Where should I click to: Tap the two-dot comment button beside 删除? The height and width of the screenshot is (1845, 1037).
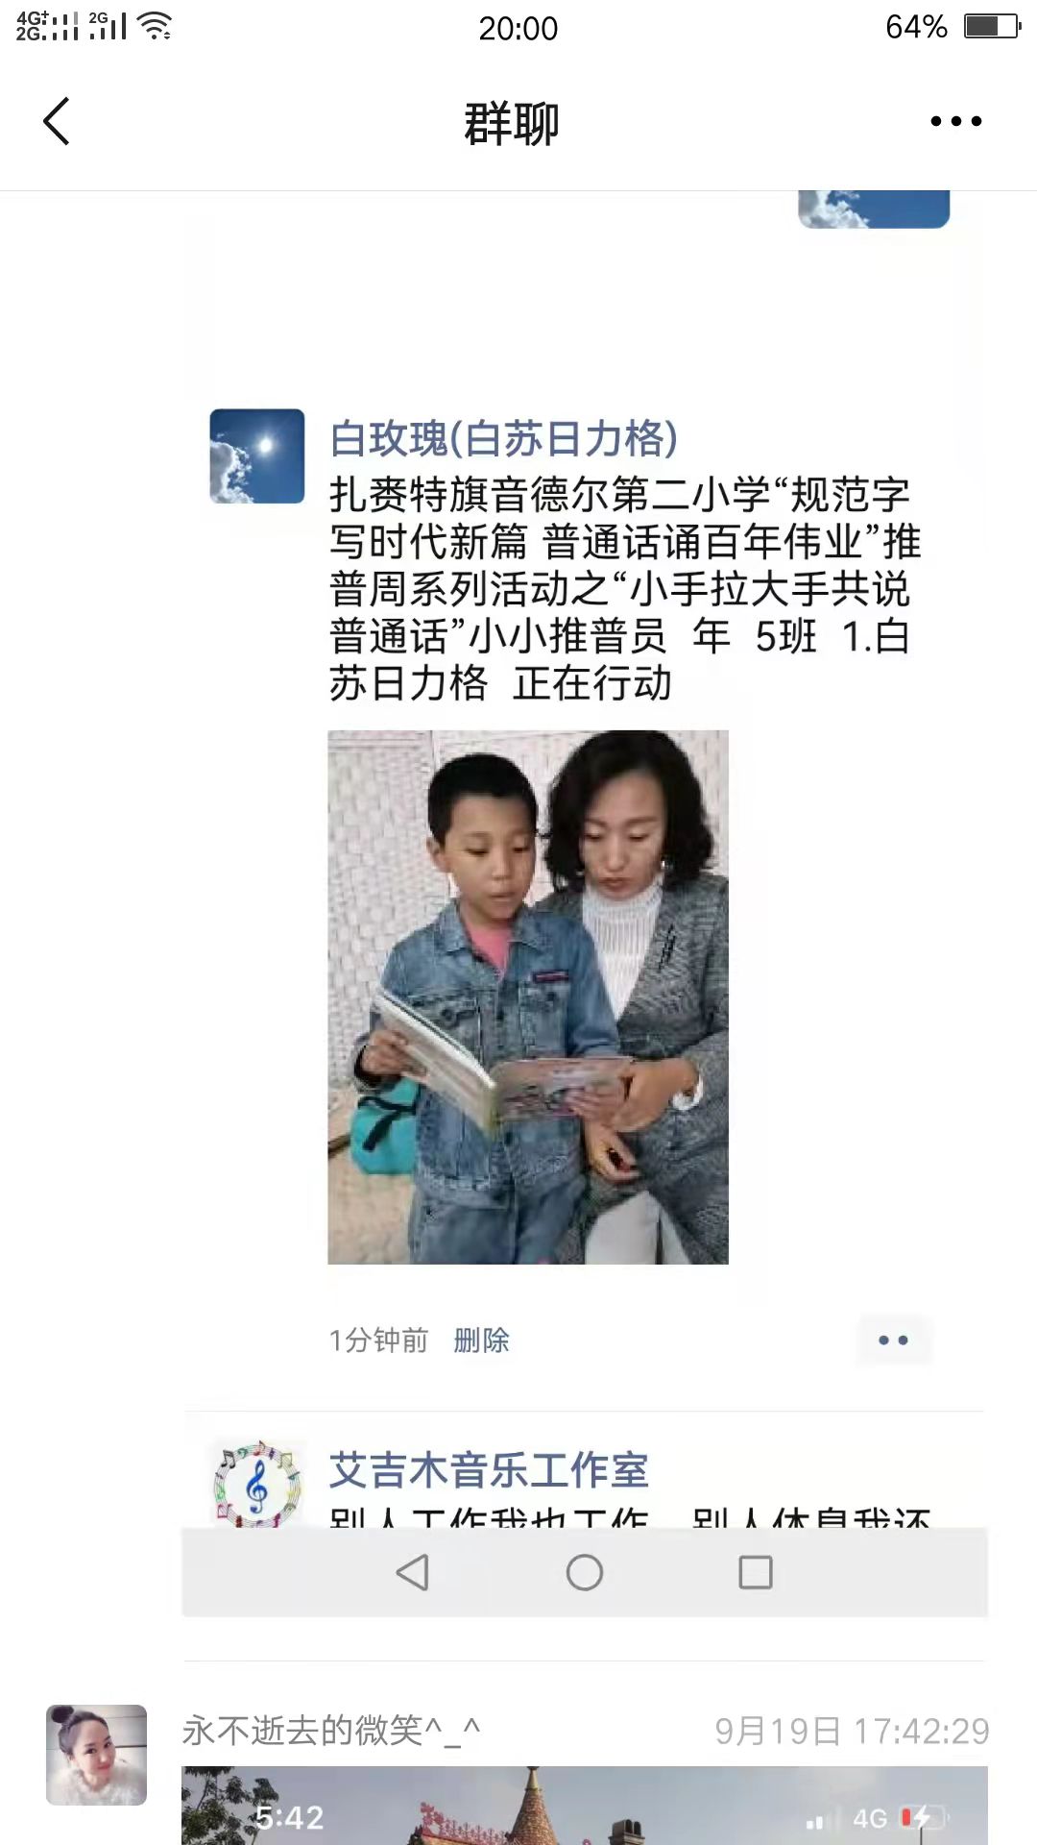894,1340
